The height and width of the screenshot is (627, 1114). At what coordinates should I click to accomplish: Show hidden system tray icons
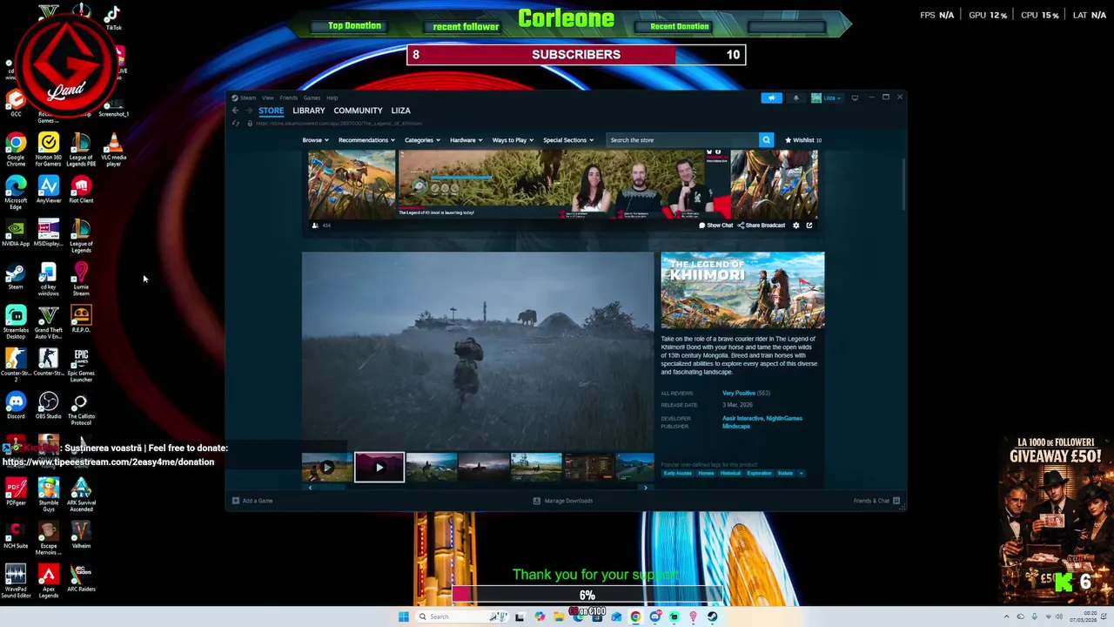pos(1007,617)
